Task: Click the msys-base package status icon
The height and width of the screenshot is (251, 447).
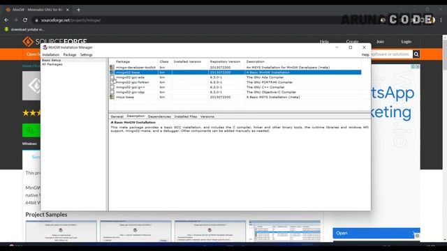Action: (x=112, y=97)
